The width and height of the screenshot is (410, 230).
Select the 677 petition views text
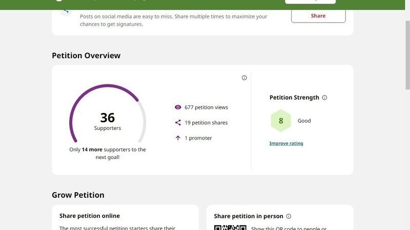click(206, 107)
